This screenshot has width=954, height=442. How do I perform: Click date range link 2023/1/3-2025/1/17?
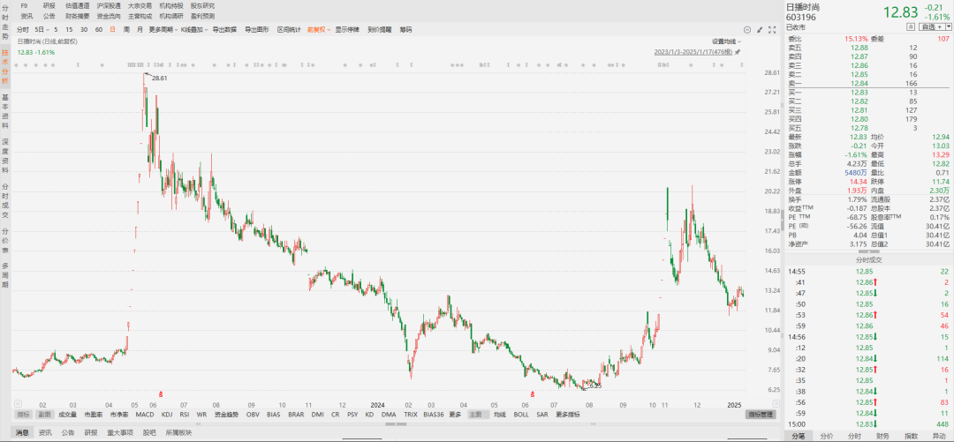(693, 52)
